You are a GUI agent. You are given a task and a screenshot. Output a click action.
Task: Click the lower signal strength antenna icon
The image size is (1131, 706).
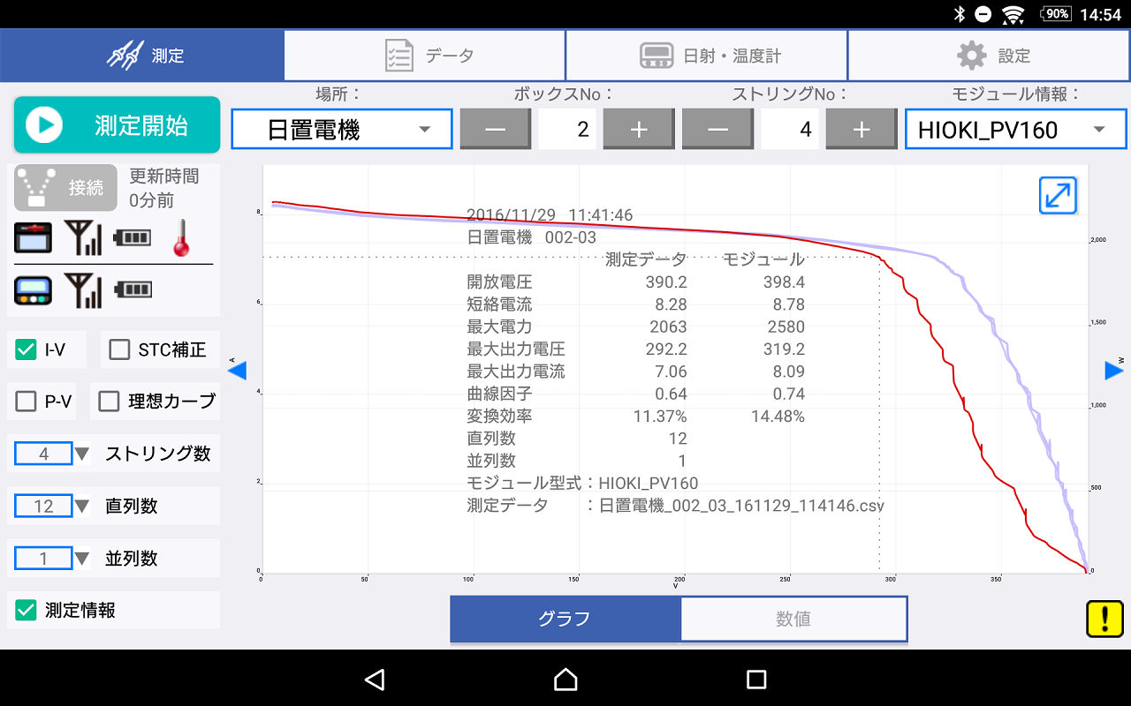pyautogui.click(x=83, y=290)
